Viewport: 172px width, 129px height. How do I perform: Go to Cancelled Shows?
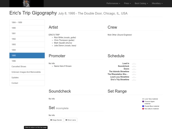click(27, 67)
